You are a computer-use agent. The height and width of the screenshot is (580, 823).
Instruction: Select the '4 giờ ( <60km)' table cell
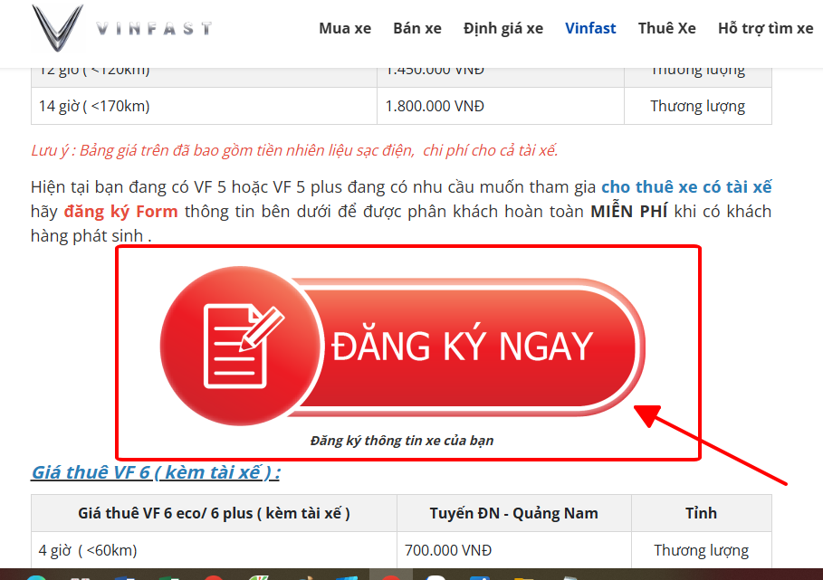pos(215,550)
